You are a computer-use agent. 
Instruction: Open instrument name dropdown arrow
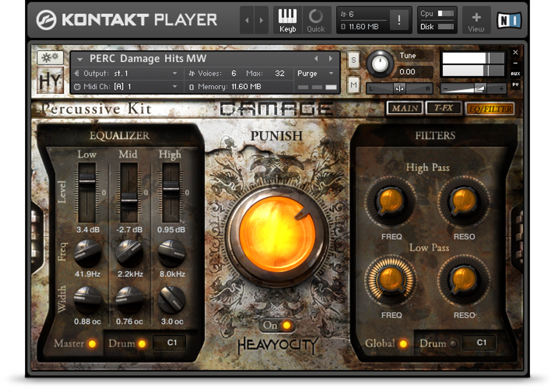(x=79, y=59)
